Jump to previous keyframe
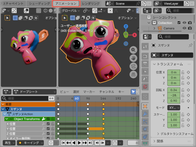This screenshot has width=196, height=147. click(69, 143)
